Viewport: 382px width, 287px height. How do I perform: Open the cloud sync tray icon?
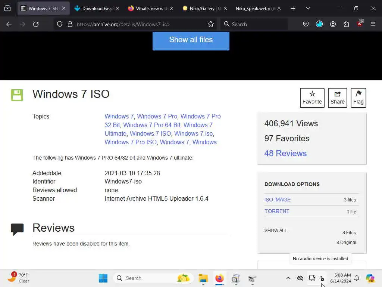point(300,278)
